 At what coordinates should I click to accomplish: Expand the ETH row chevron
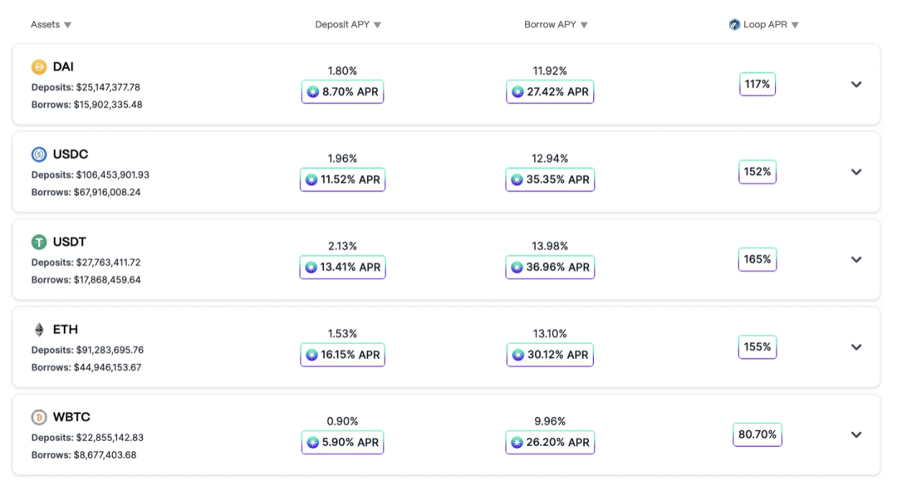tap(855, 347)
